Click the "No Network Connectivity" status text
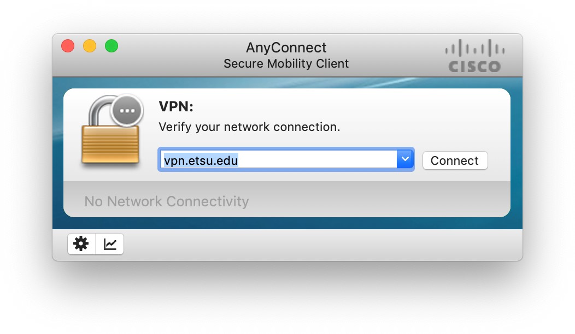Image resolution: width=575 pixels, height=334 pixels. [x=166, y=201]
